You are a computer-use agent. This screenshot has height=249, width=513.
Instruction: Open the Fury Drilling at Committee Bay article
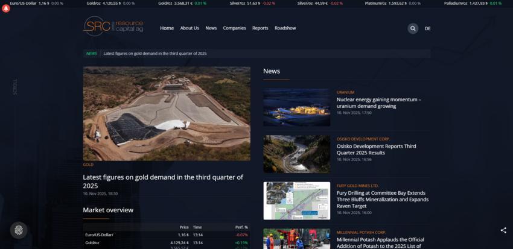[383, 200]
